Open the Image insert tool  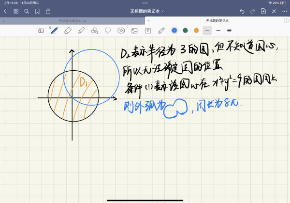[x=134, y=31]
